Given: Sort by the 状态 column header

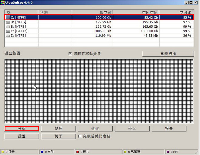Looking at the screenshot, I should 55,12.
